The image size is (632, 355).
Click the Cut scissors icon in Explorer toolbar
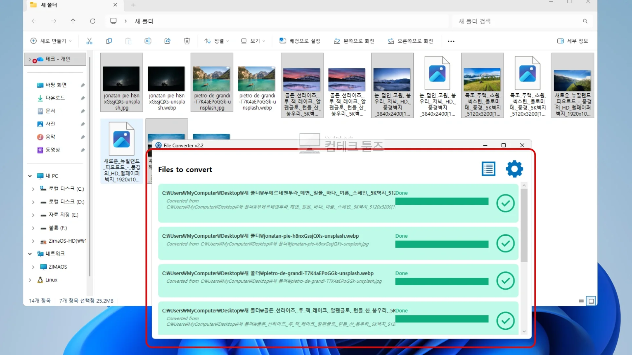pyautogui.click(x=89, y=41)
